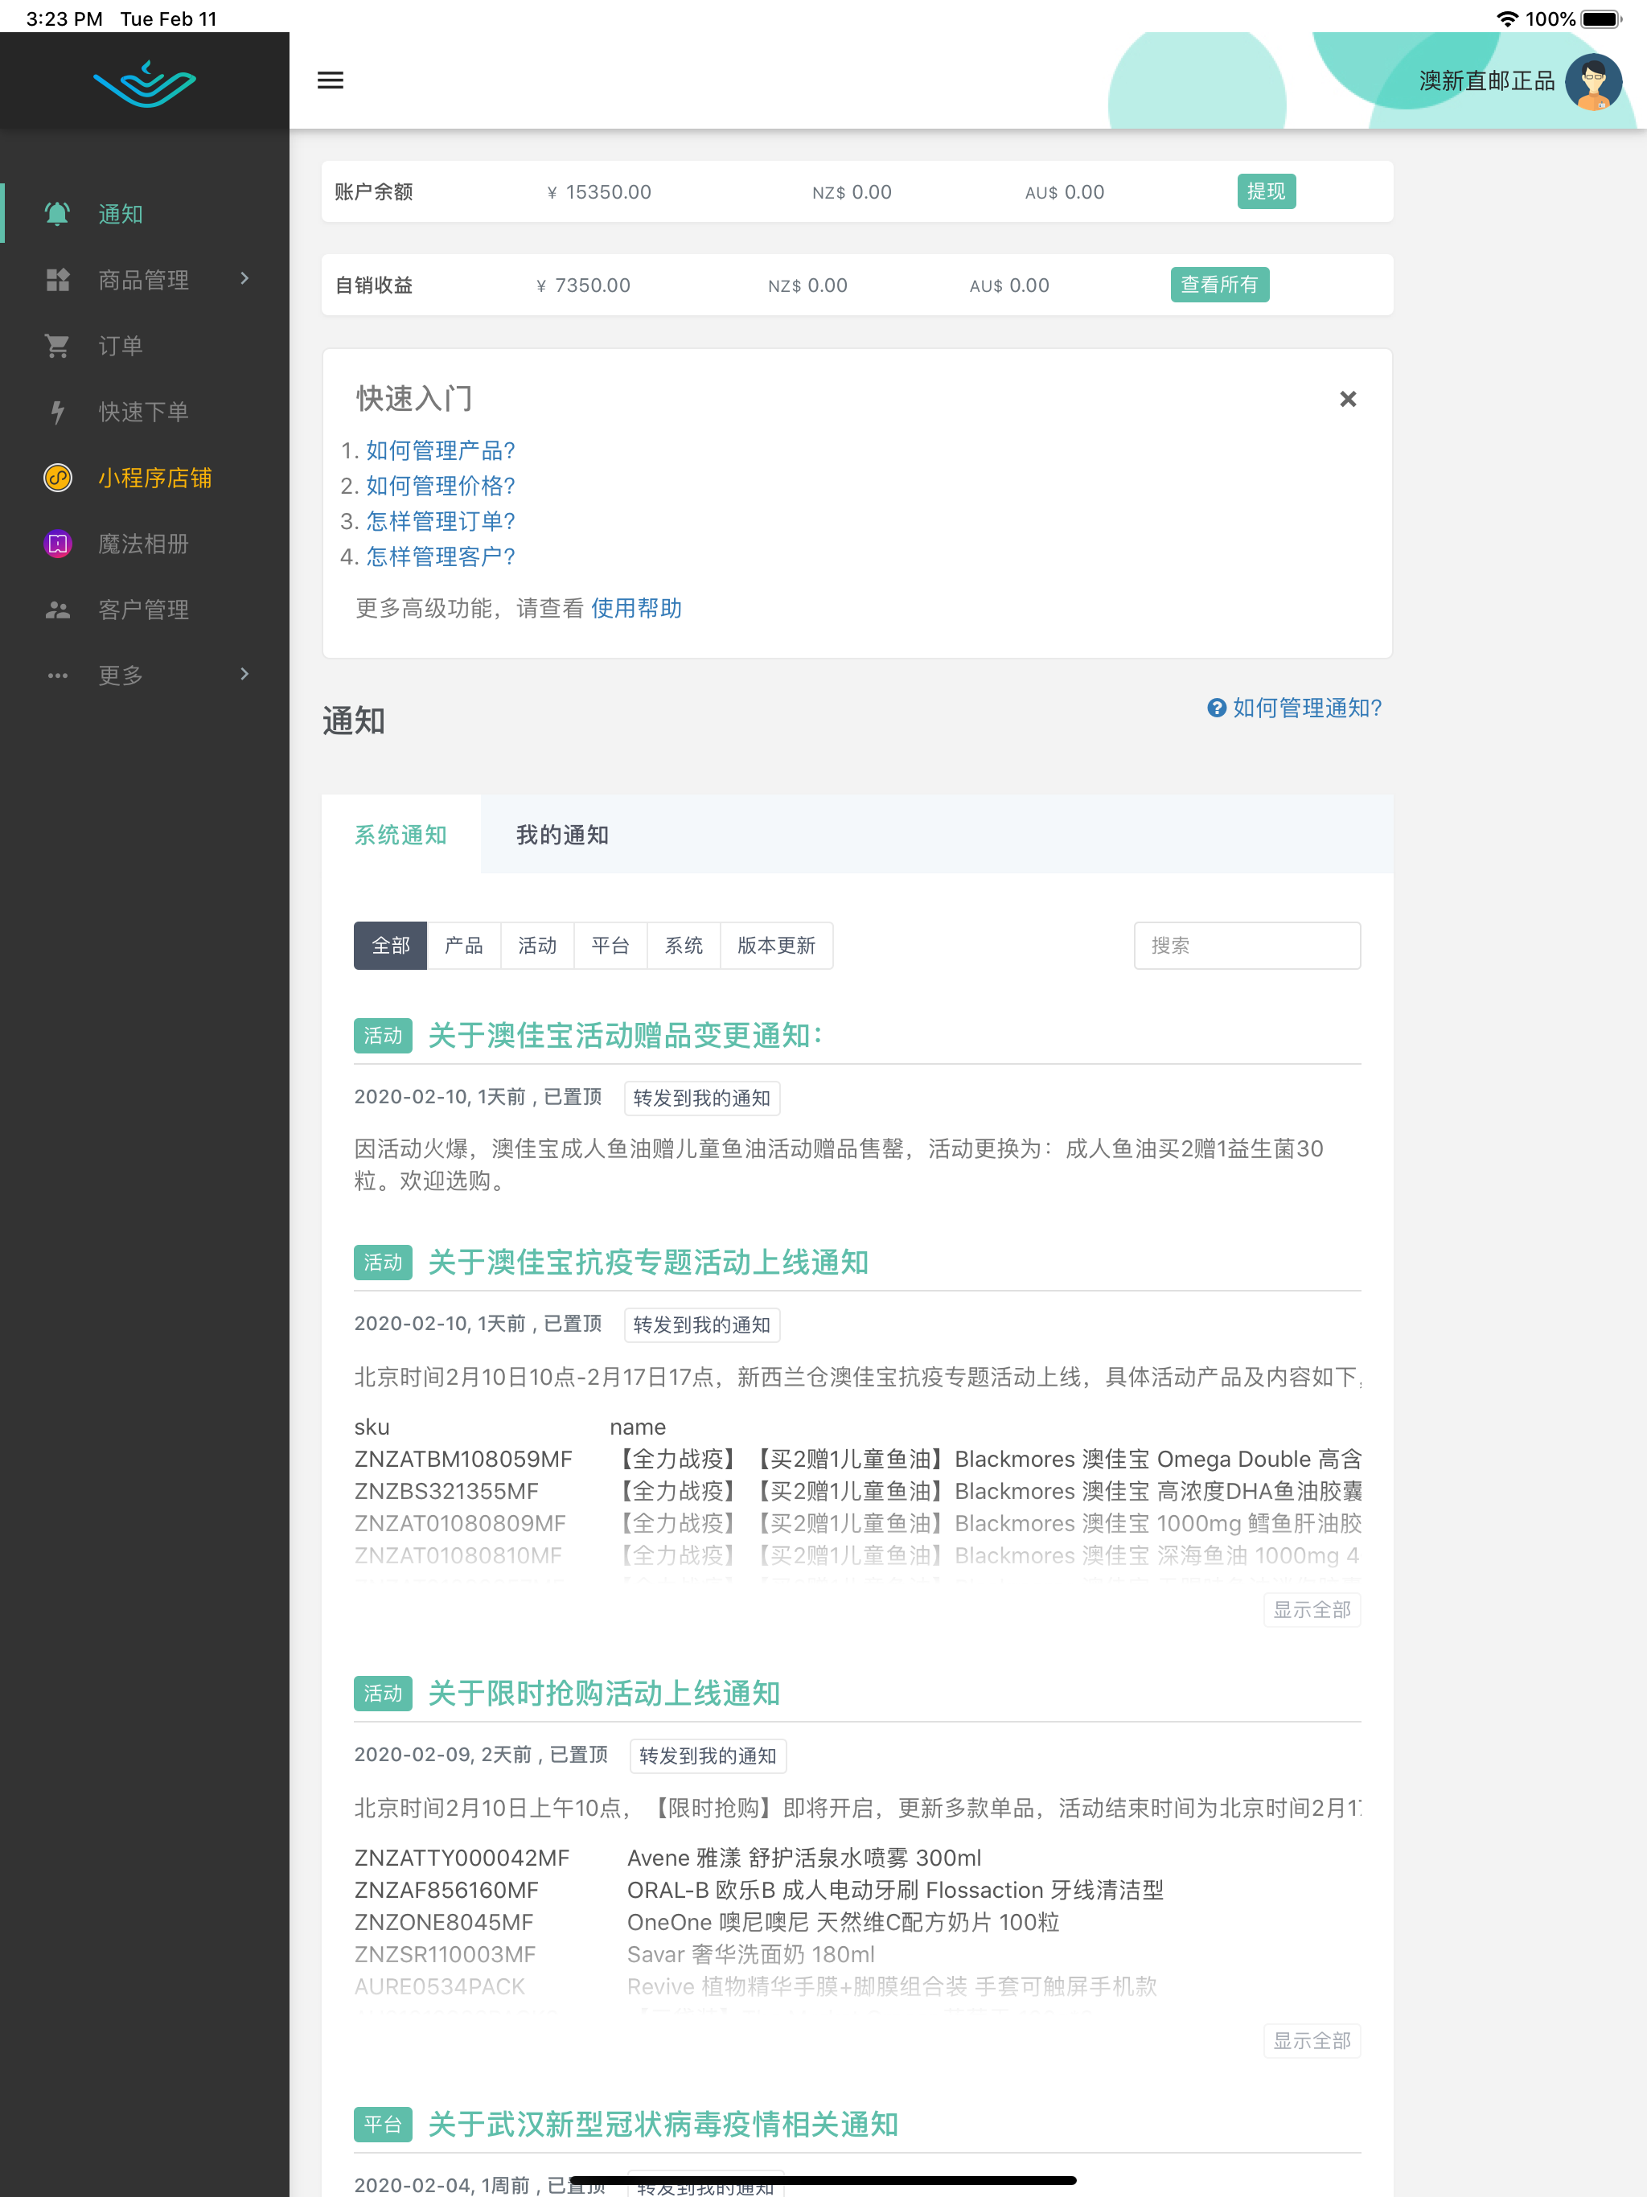Select the 通知 bell icon
The image size is (1647, 2197).
point(58,214)
